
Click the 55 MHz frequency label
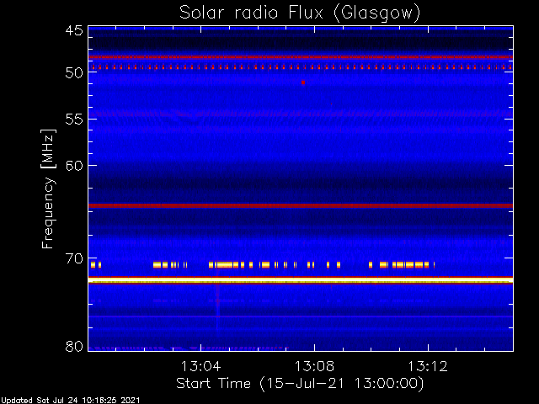point(74,120)
